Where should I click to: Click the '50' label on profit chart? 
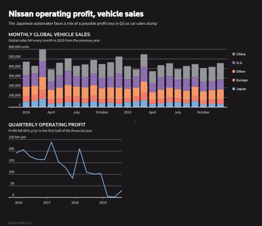(12, 183)
